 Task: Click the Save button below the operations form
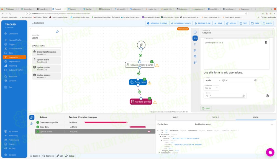point(206,108)
